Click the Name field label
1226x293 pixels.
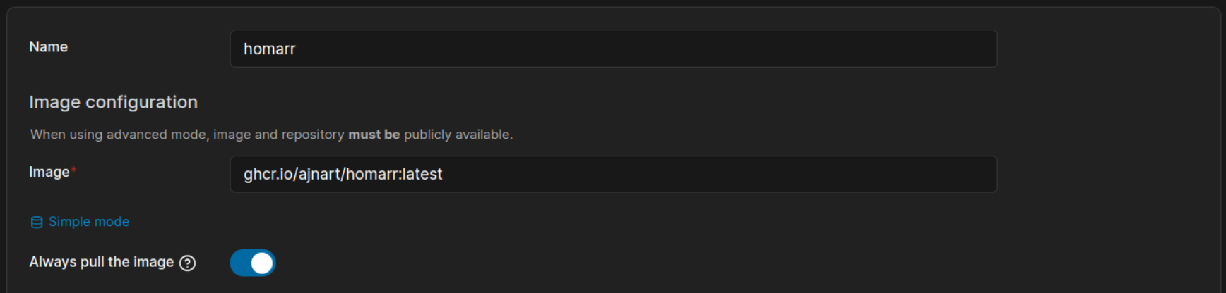[49, 47]
